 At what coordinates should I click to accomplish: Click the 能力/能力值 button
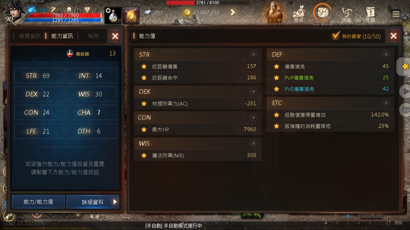click(x=38, y=202)
